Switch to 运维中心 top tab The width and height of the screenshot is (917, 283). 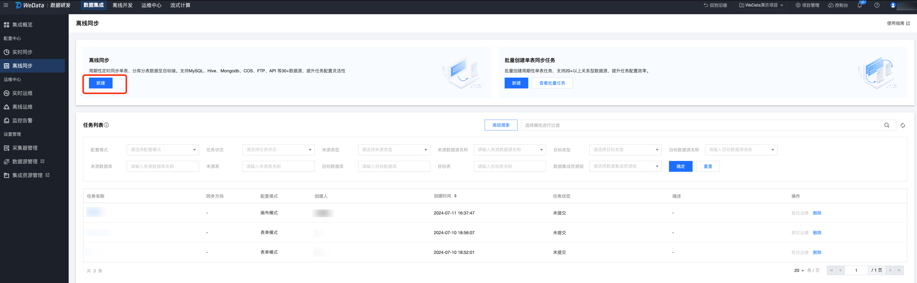click(151, 5)
